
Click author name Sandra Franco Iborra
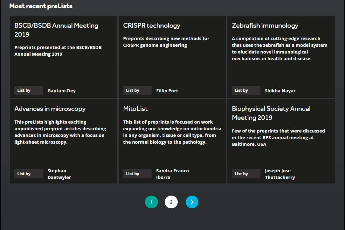[172, 174]
